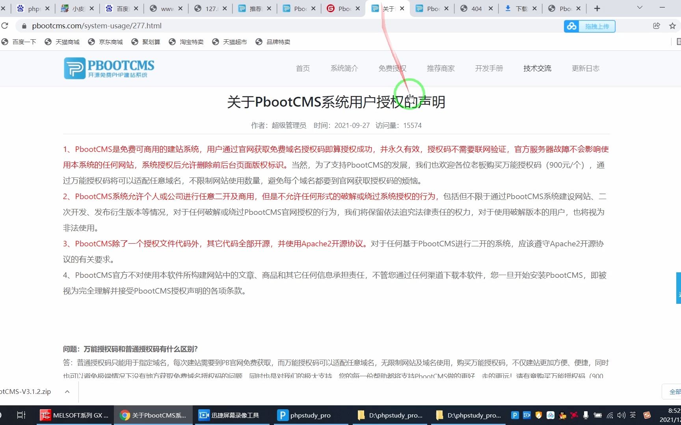The image size is (681, 425).
Task: Open the volume speaker tray icon
Action: 621,415
